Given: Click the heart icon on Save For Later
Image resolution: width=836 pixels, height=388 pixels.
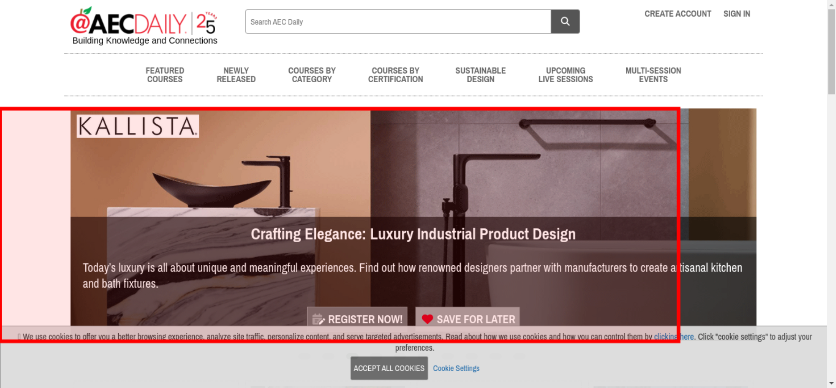Looking at the screenshot, I should [x=427, y=320].
